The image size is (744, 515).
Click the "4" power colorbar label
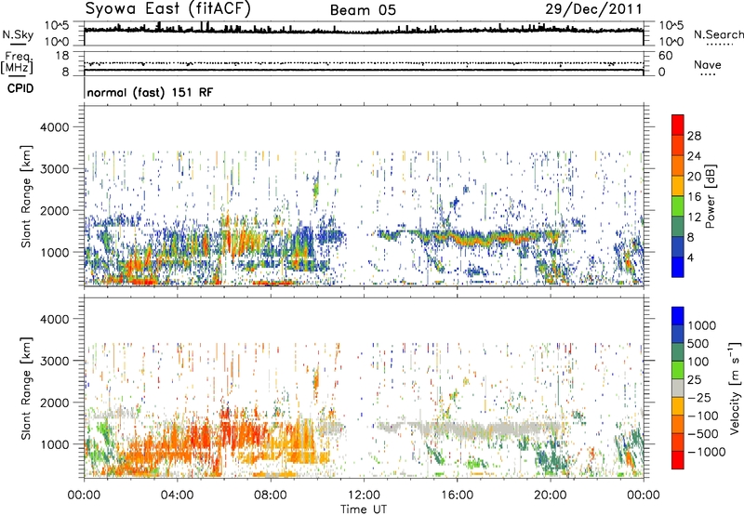point(690,258)
